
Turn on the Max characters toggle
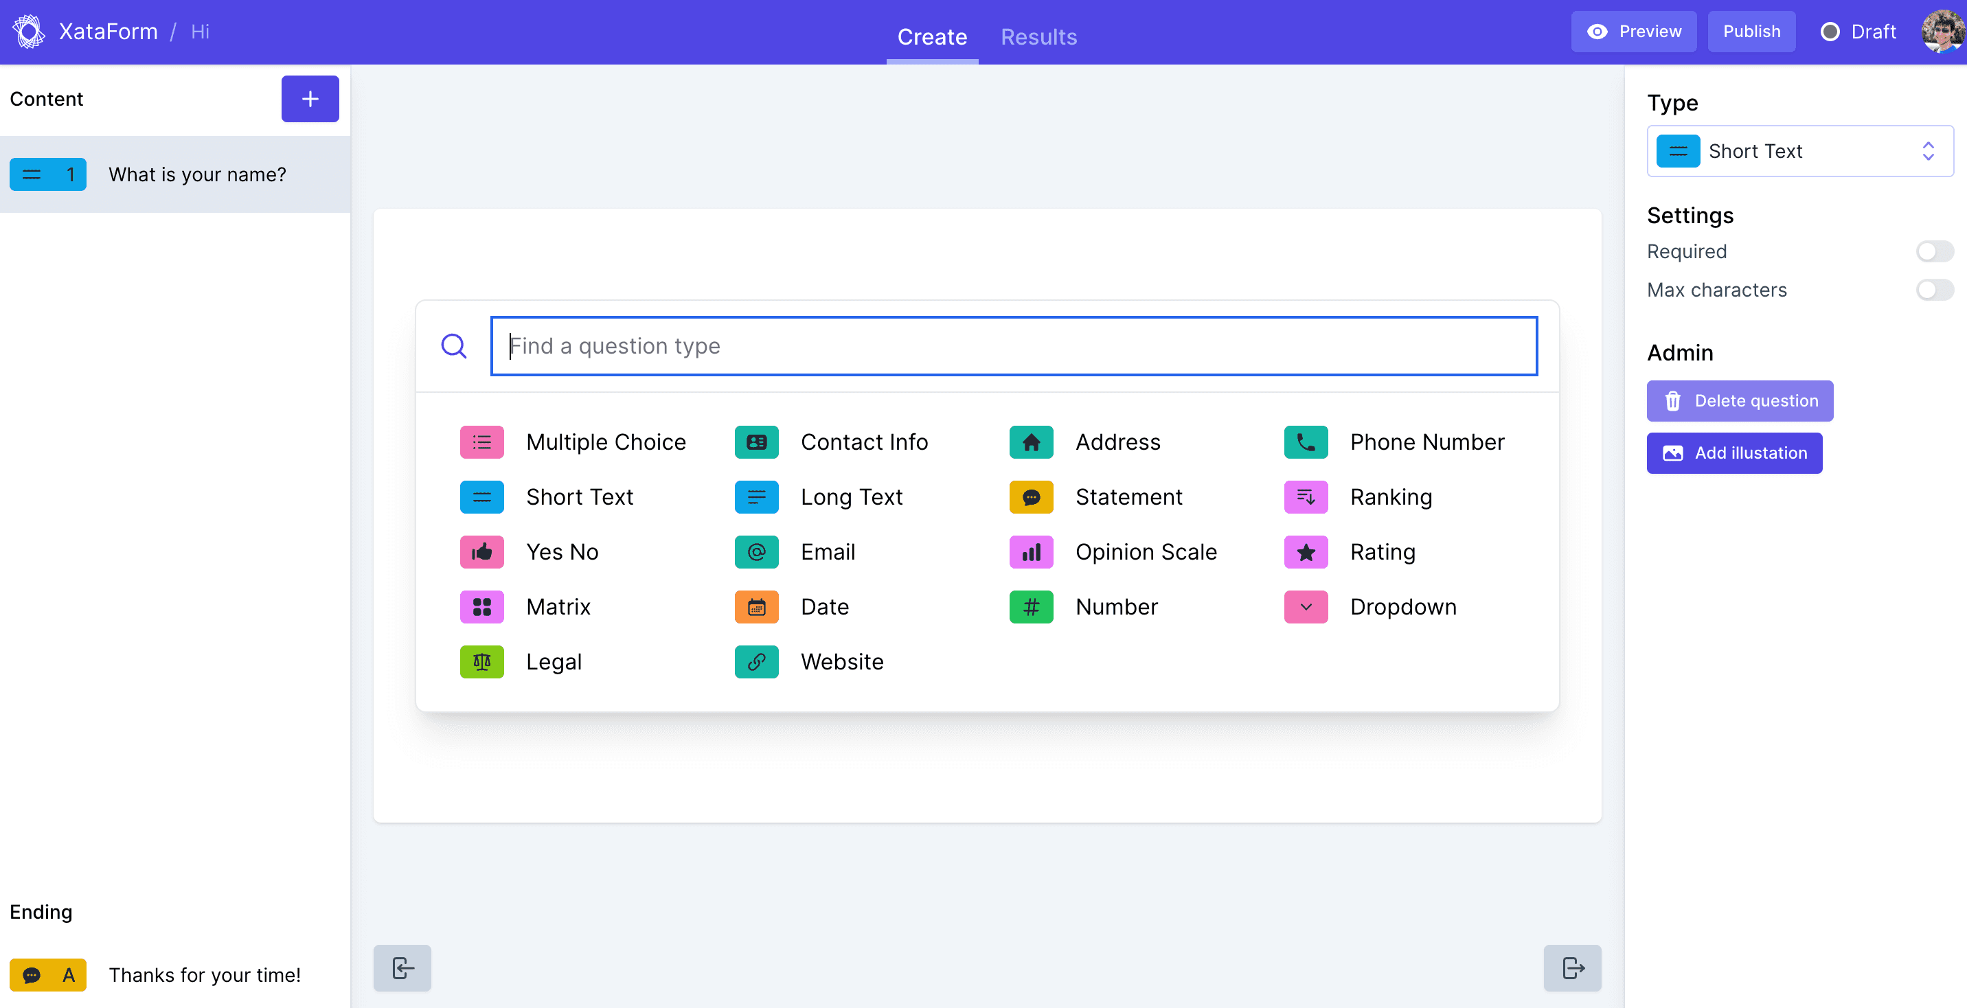pyautogui.click(x=1933, y=290)
